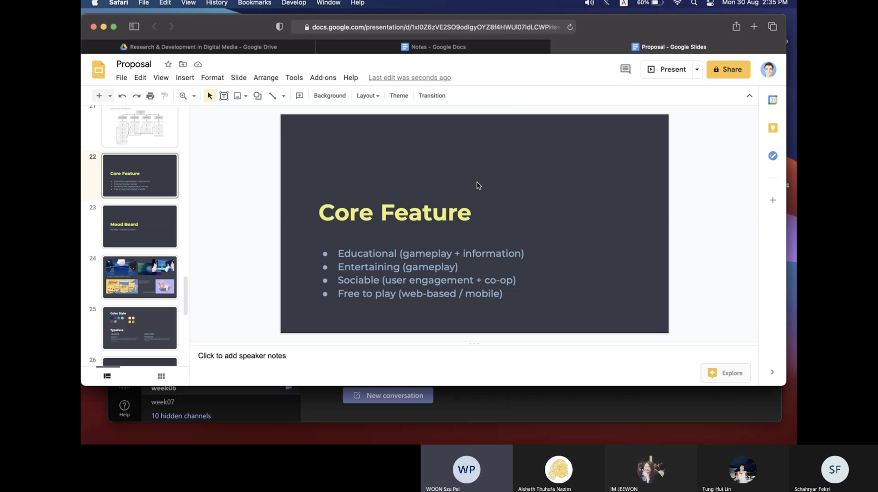
Task: Activate the paint format tool
Action: tap(165, 96)
